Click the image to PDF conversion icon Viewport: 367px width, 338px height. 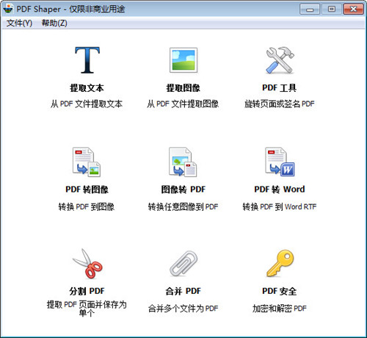(x=183, y=162)
